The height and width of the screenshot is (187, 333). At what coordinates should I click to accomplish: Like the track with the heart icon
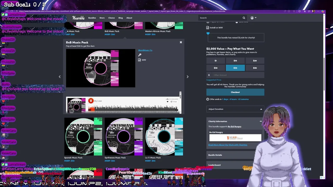point(168,102)
